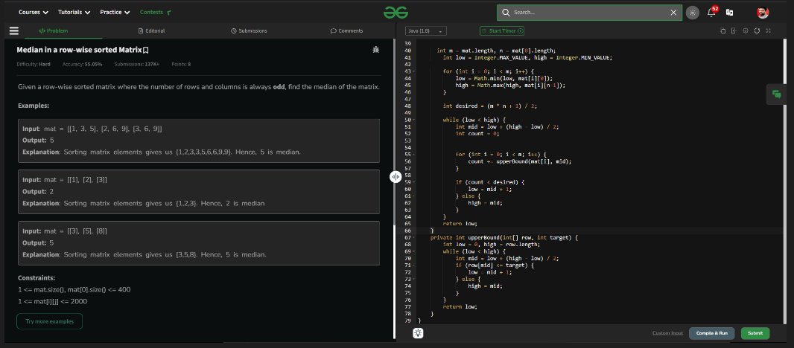The width and height of the screenshot is (794, 348).
Task: Report a bug using the bug icon
Action: click(375, 50)
